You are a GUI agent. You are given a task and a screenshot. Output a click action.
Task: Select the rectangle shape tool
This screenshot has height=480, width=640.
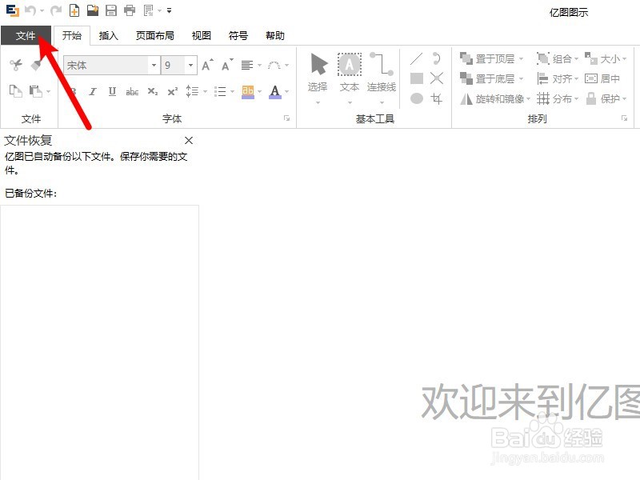416,78
